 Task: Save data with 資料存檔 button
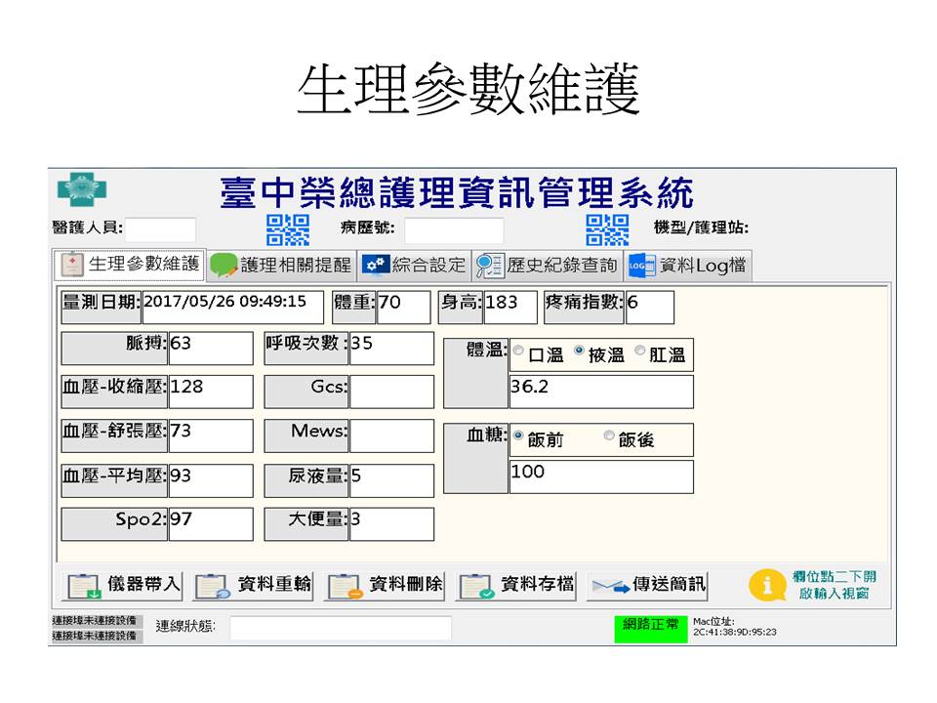coord(515,585)
